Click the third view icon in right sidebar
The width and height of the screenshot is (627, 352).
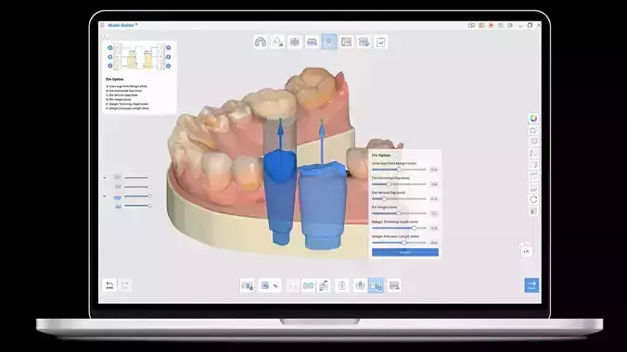pos(533,142)
